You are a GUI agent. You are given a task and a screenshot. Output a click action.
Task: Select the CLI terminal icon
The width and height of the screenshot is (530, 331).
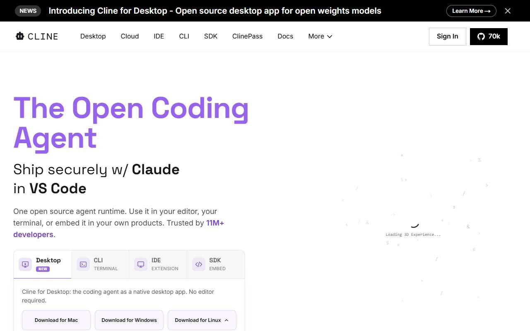coord(83,264)
